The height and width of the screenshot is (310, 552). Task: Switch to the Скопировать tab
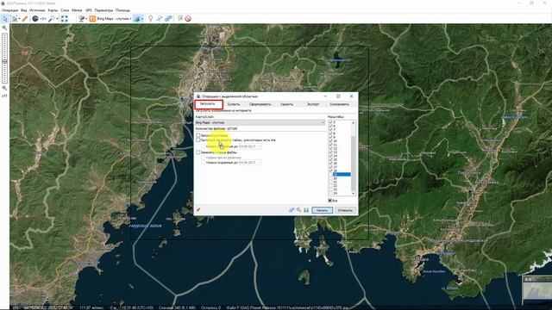[x=340, y=104]
